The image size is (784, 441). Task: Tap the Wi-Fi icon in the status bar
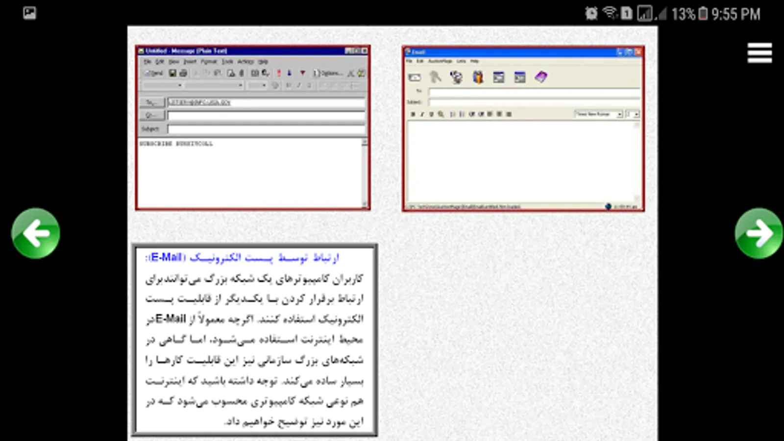[x=610, y=13]
